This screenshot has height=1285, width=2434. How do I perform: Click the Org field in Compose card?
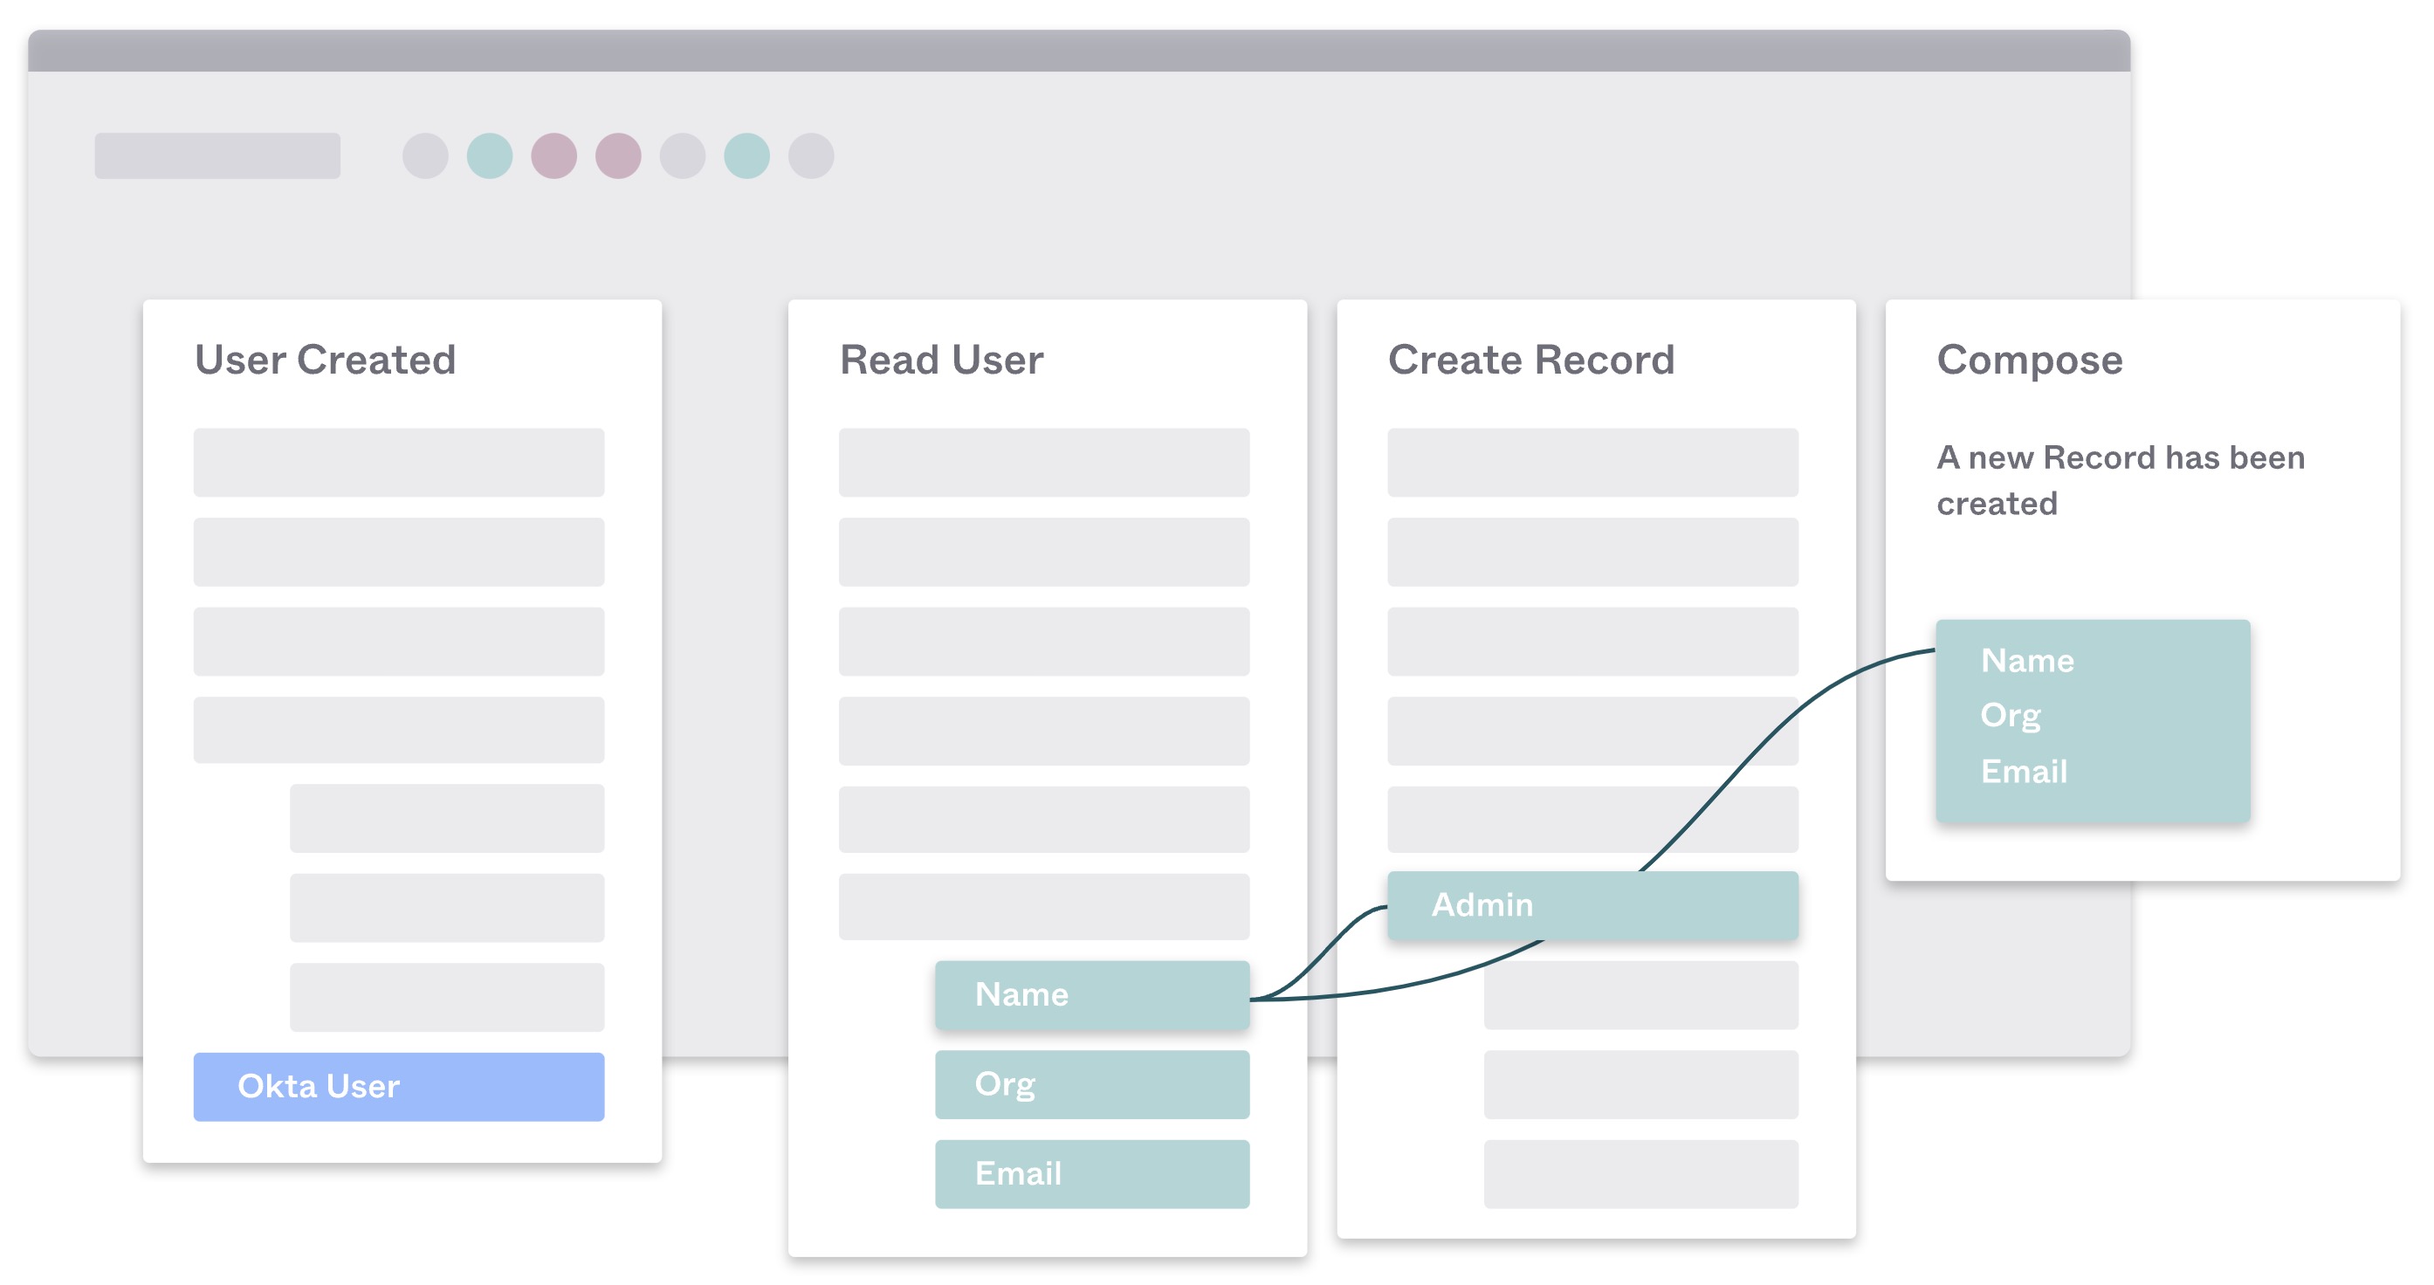point(2010,715)
